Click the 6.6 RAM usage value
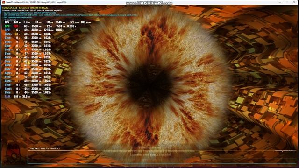The width and height of the screenshot is (299, 168). [x=16, y=97]
